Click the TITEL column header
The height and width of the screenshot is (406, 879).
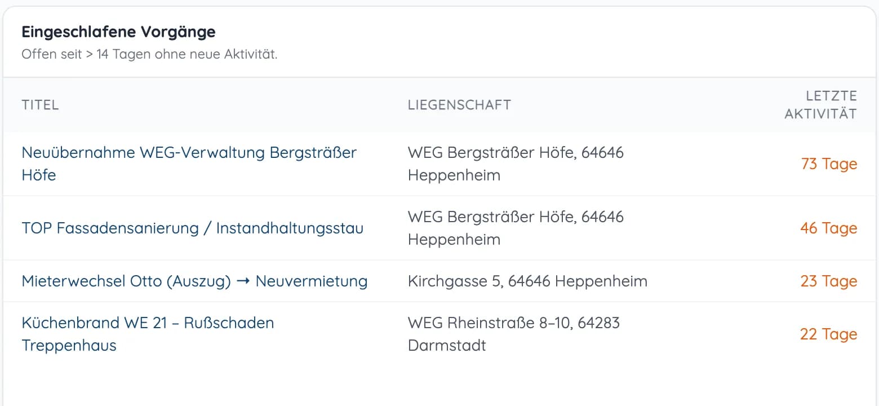click(x=40, y=105)
